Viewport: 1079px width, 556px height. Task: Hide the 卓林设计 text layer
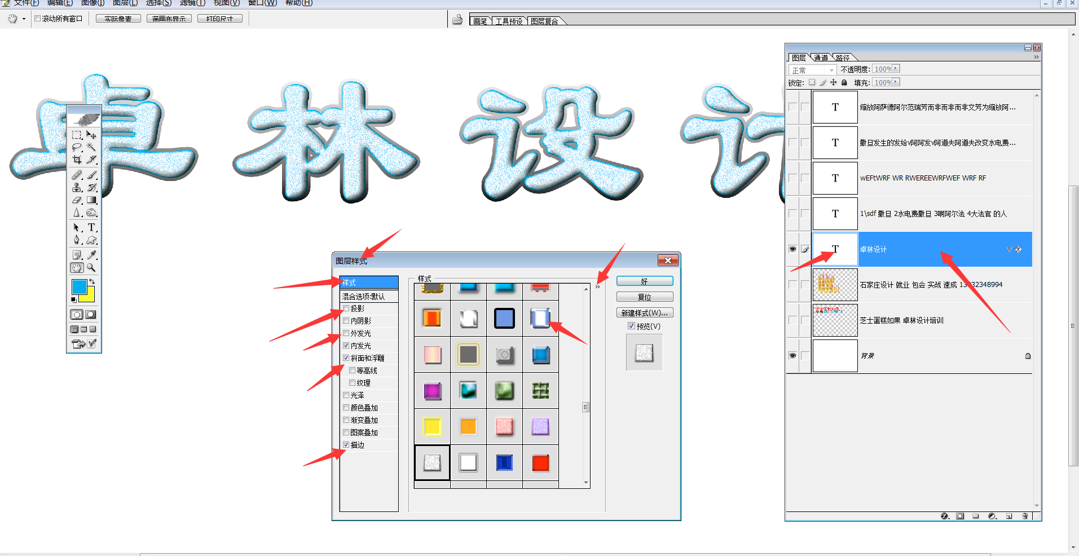click(792, 249)
